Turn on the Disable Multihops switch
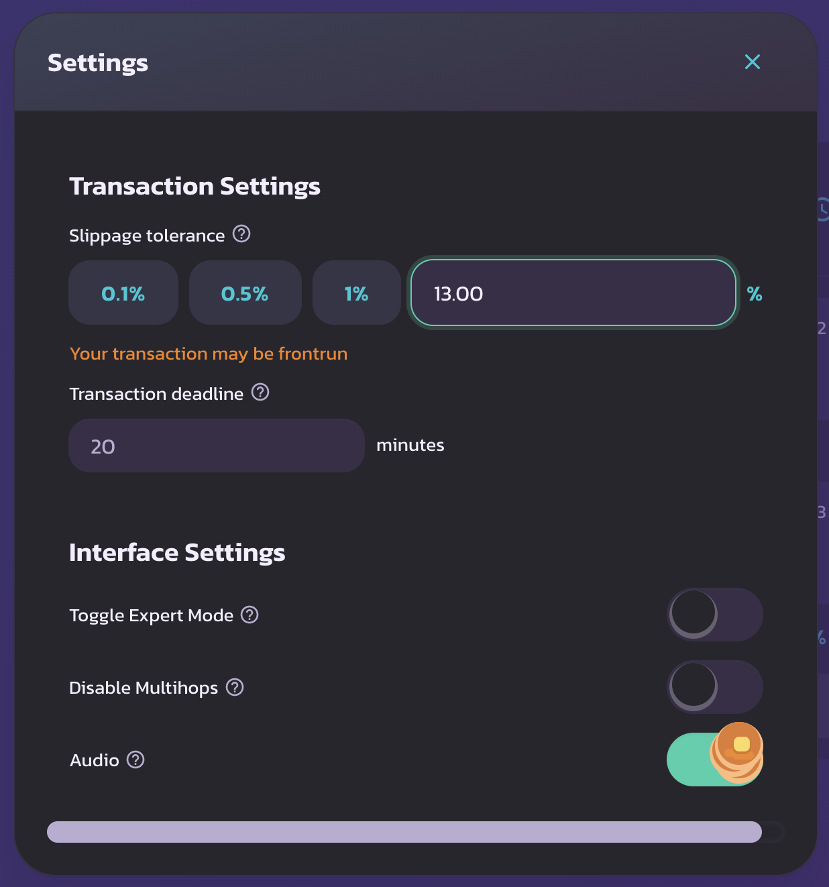Image resolution: width=829 pixels, height=887 pixels. tap(715, 687)
